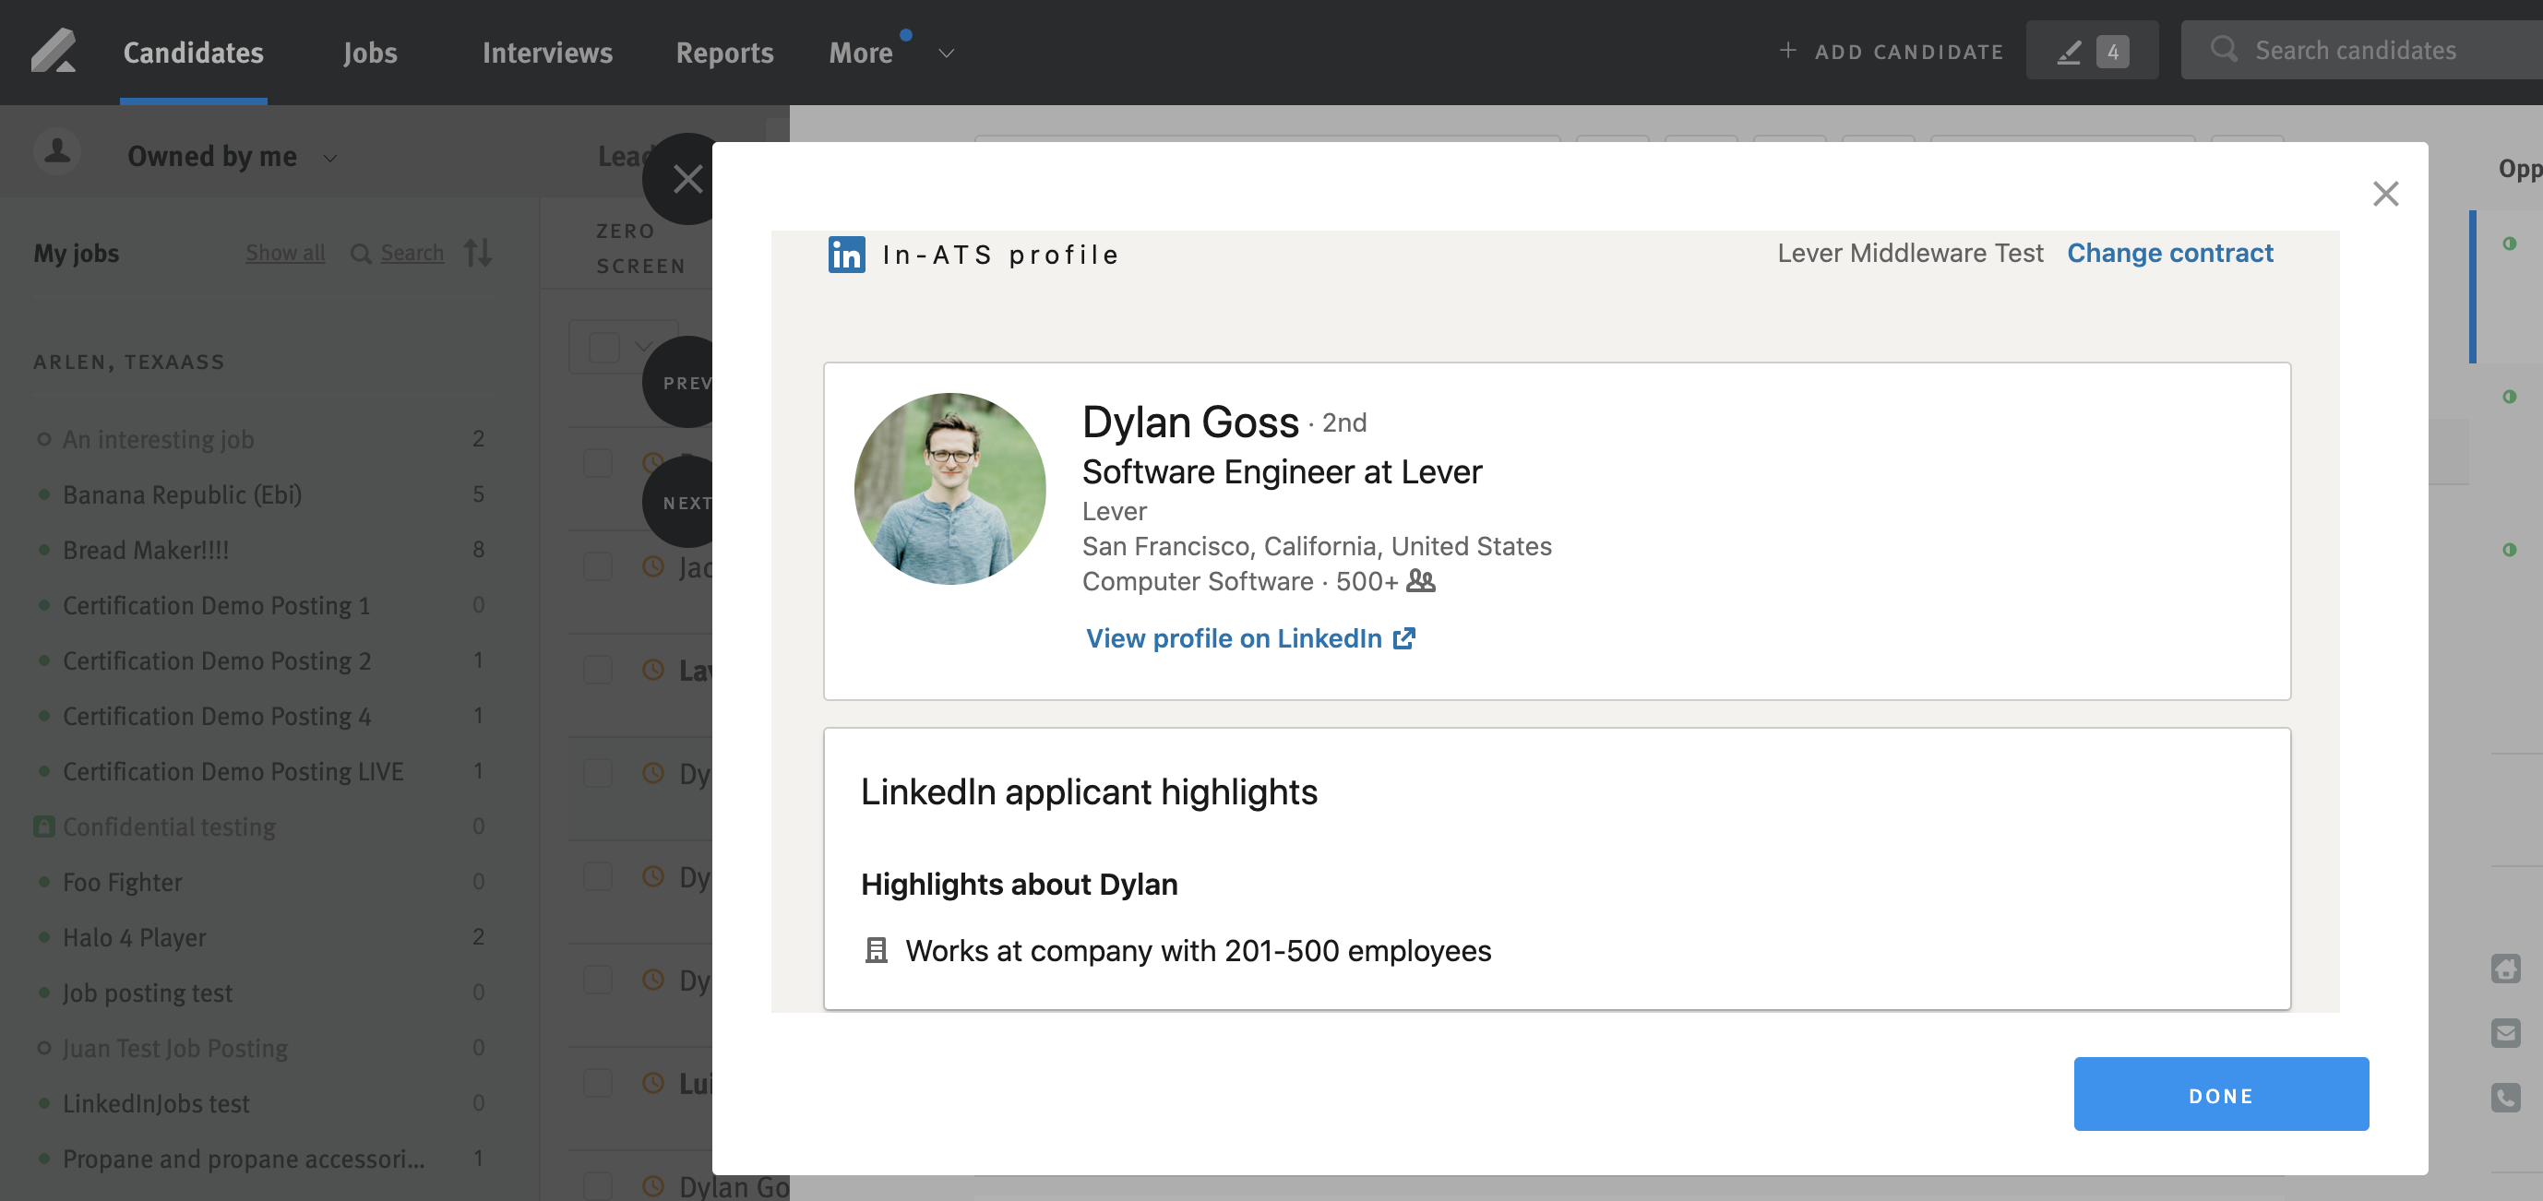Open the Candidates tab
2543x1201 pixels.
point(194,53)
